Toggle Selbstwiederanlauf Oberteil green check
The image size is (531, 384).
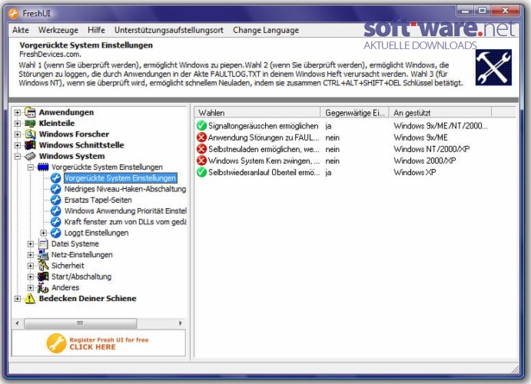(x=201, y=172)
